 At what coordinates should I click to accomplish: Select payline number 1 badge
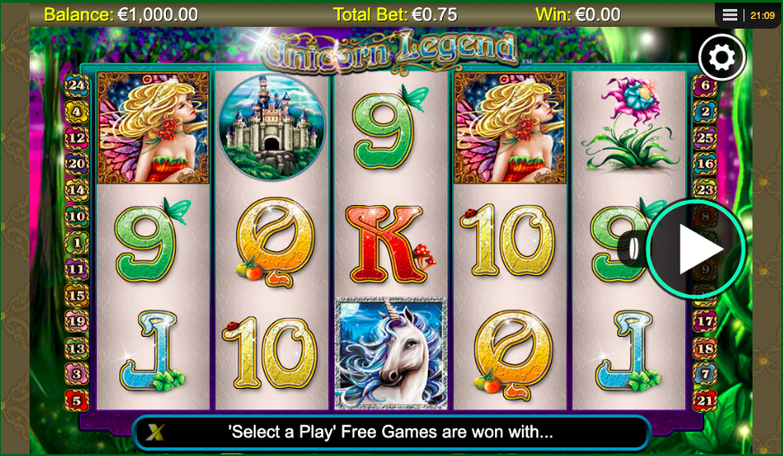[x=77, y=243]
